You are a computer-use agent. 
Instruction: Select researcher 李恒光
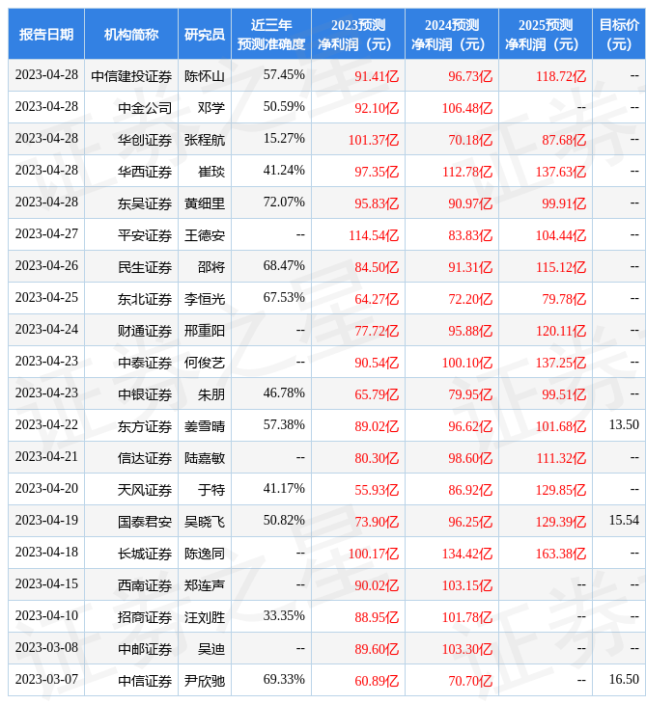205,299
